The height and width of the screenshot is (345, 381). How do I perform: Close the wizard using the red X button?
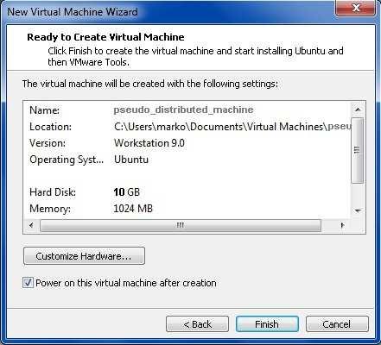click(x=356, y=8)
